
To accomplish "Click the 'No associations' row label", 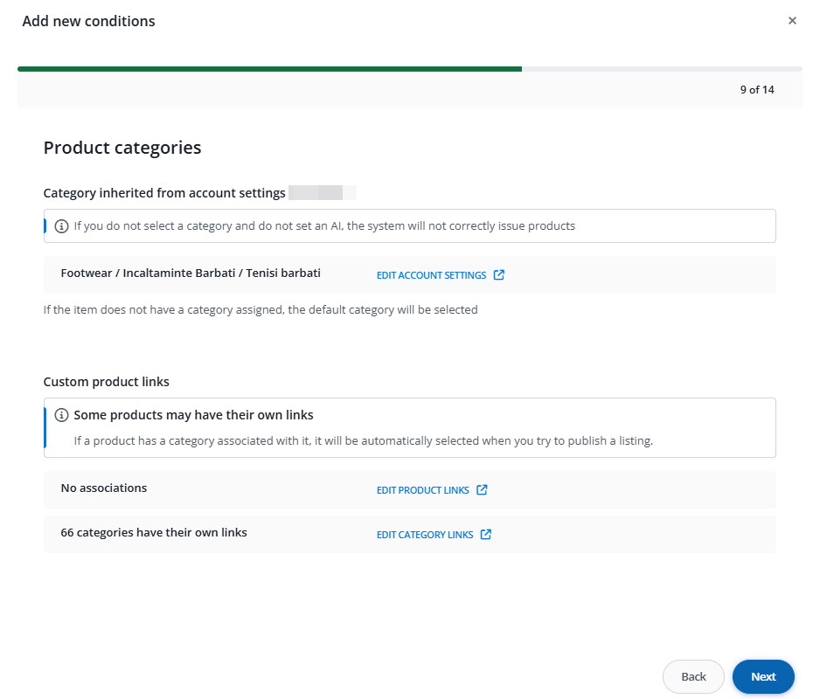I will tap(104, 488).
